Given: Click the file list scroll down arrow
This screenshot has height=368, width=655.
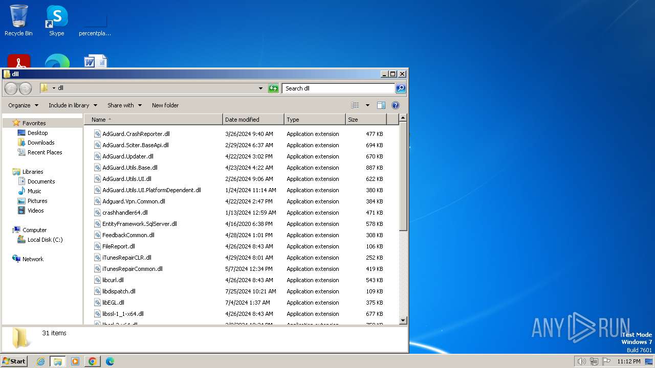Looking at the screenshot, I should point(403,320).
